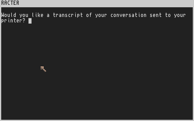Click the word "conversation" in the prompt
Screen dimensions: 194x121
tap(129, 15)
